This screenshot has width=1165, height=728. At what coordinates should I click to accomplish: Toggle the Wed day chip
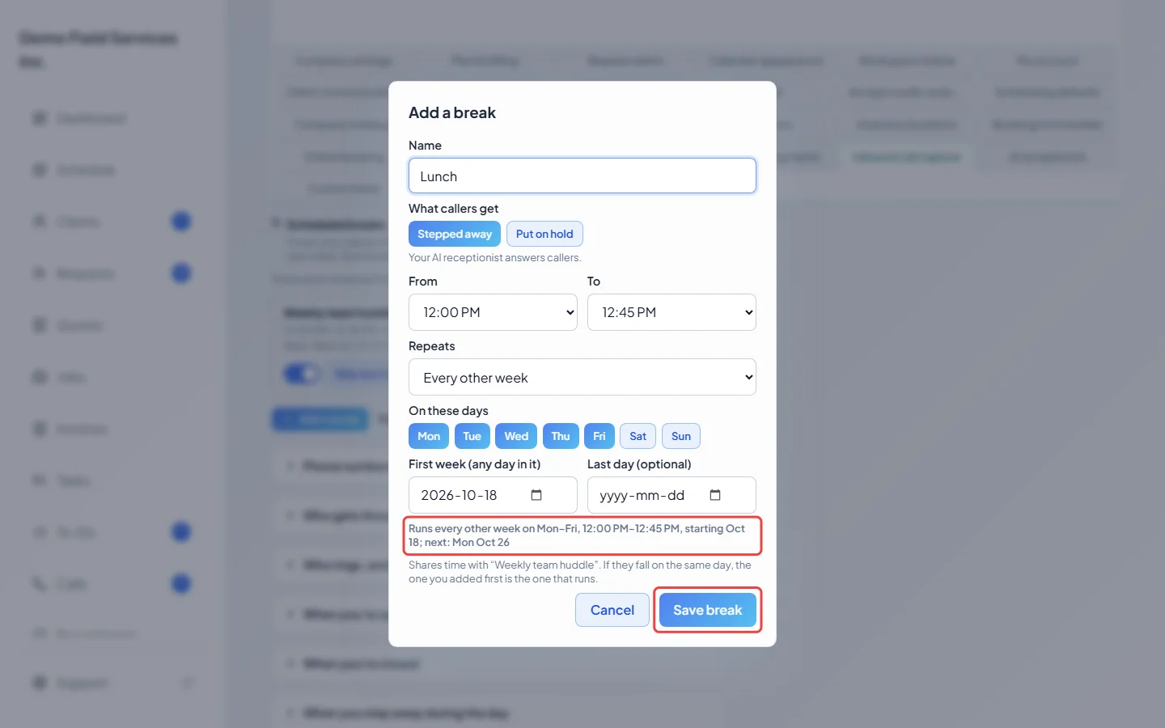tap(516, 436)
